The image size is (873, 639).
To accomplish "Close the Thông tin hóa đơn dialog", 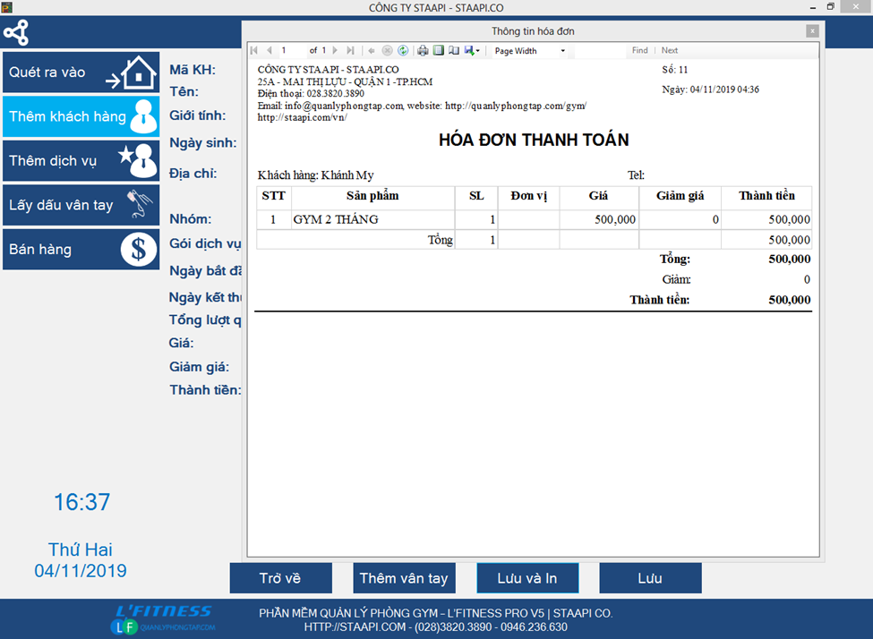I will 811,31.
